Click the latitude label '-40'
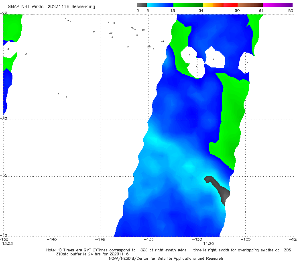 (4, 235)
